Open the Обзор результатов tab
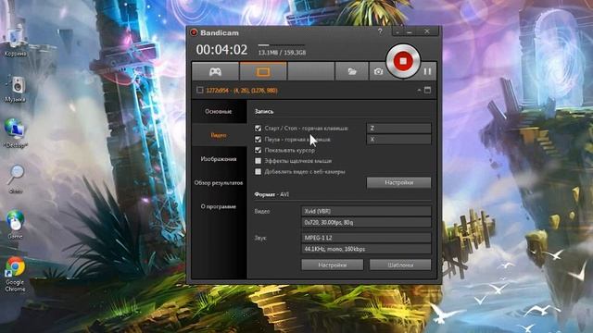 (219, 183)
